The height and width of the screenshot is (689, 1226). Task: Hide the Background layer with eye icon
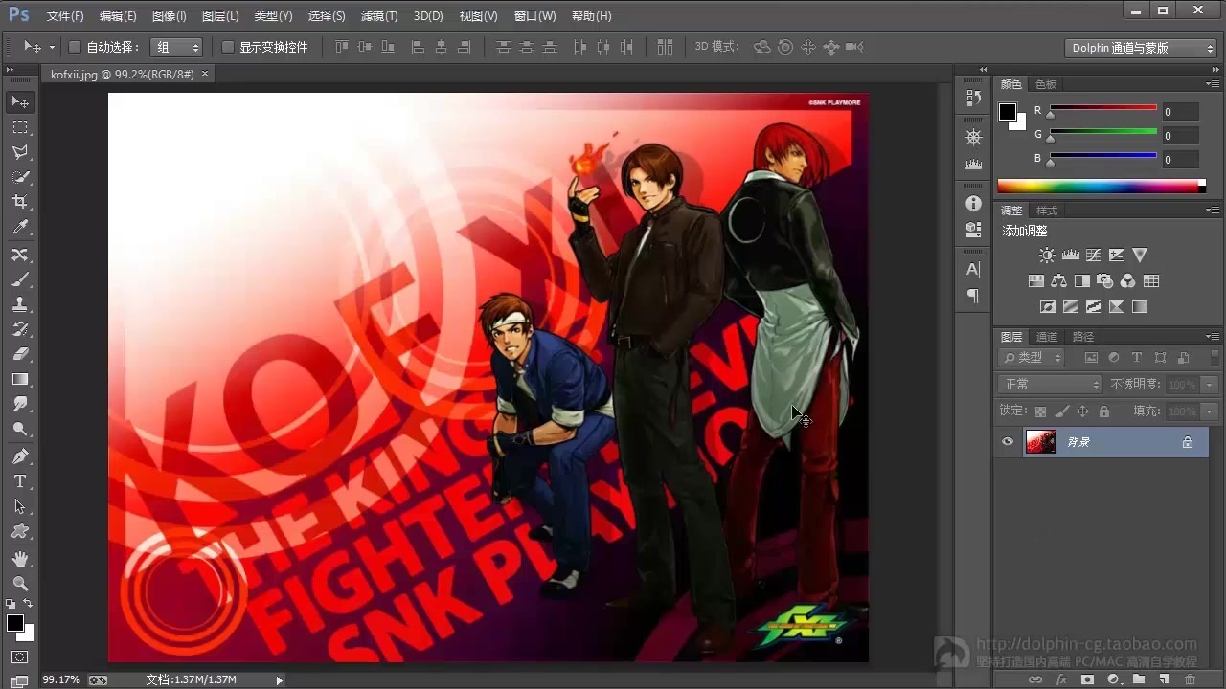1007,442
